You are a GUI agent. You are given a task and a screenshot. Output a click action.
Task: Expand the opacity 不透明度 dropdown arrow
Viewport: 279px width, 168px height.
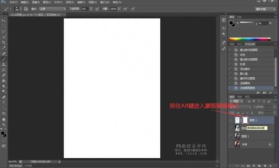pos(91,8)
